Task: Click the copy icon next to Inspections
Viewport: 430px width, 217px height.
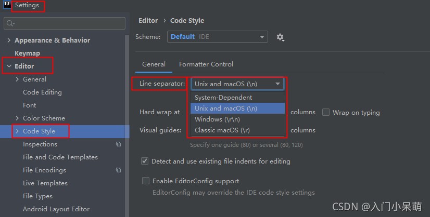Action: [x=118, y=144]
